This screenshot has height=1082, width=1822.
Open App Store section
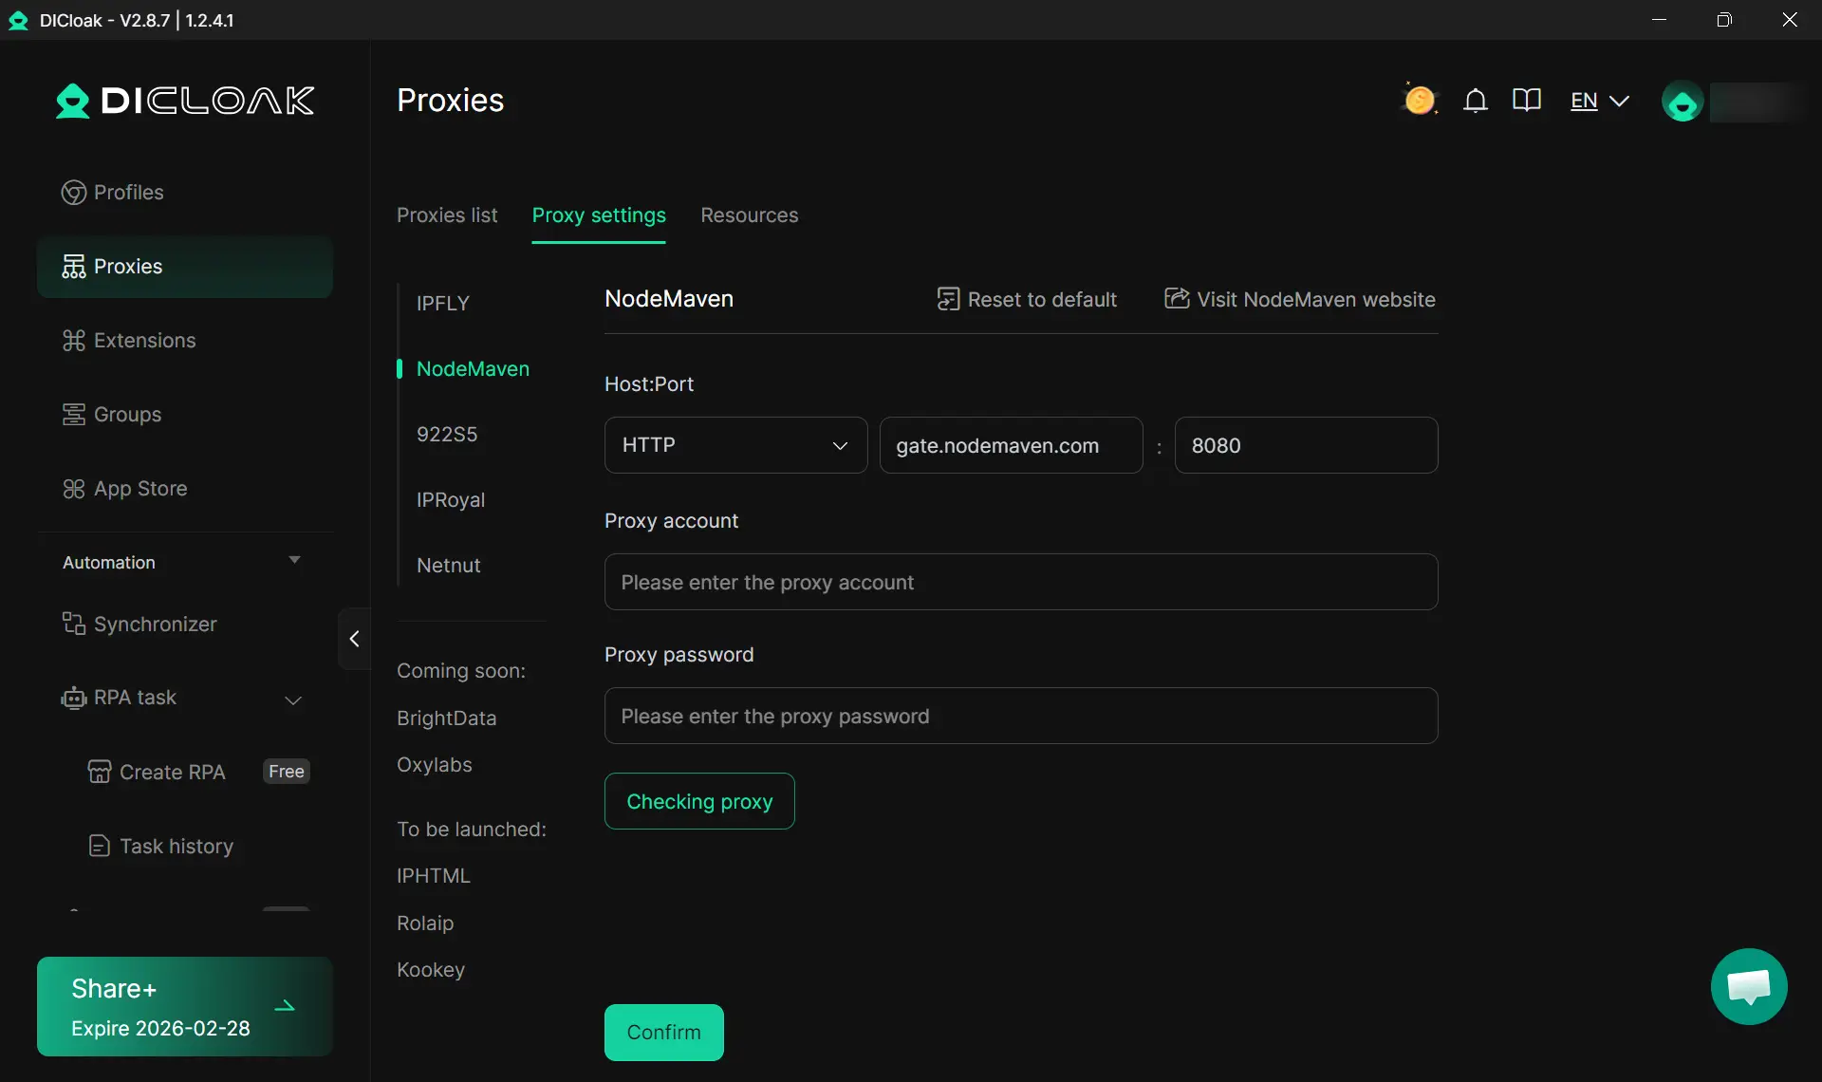click(139, 489)
